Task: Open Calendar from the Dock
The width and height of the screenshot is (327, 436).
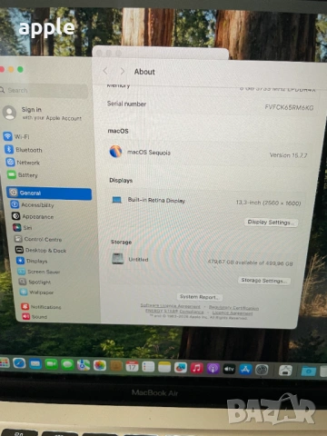Action: point(132,366)
